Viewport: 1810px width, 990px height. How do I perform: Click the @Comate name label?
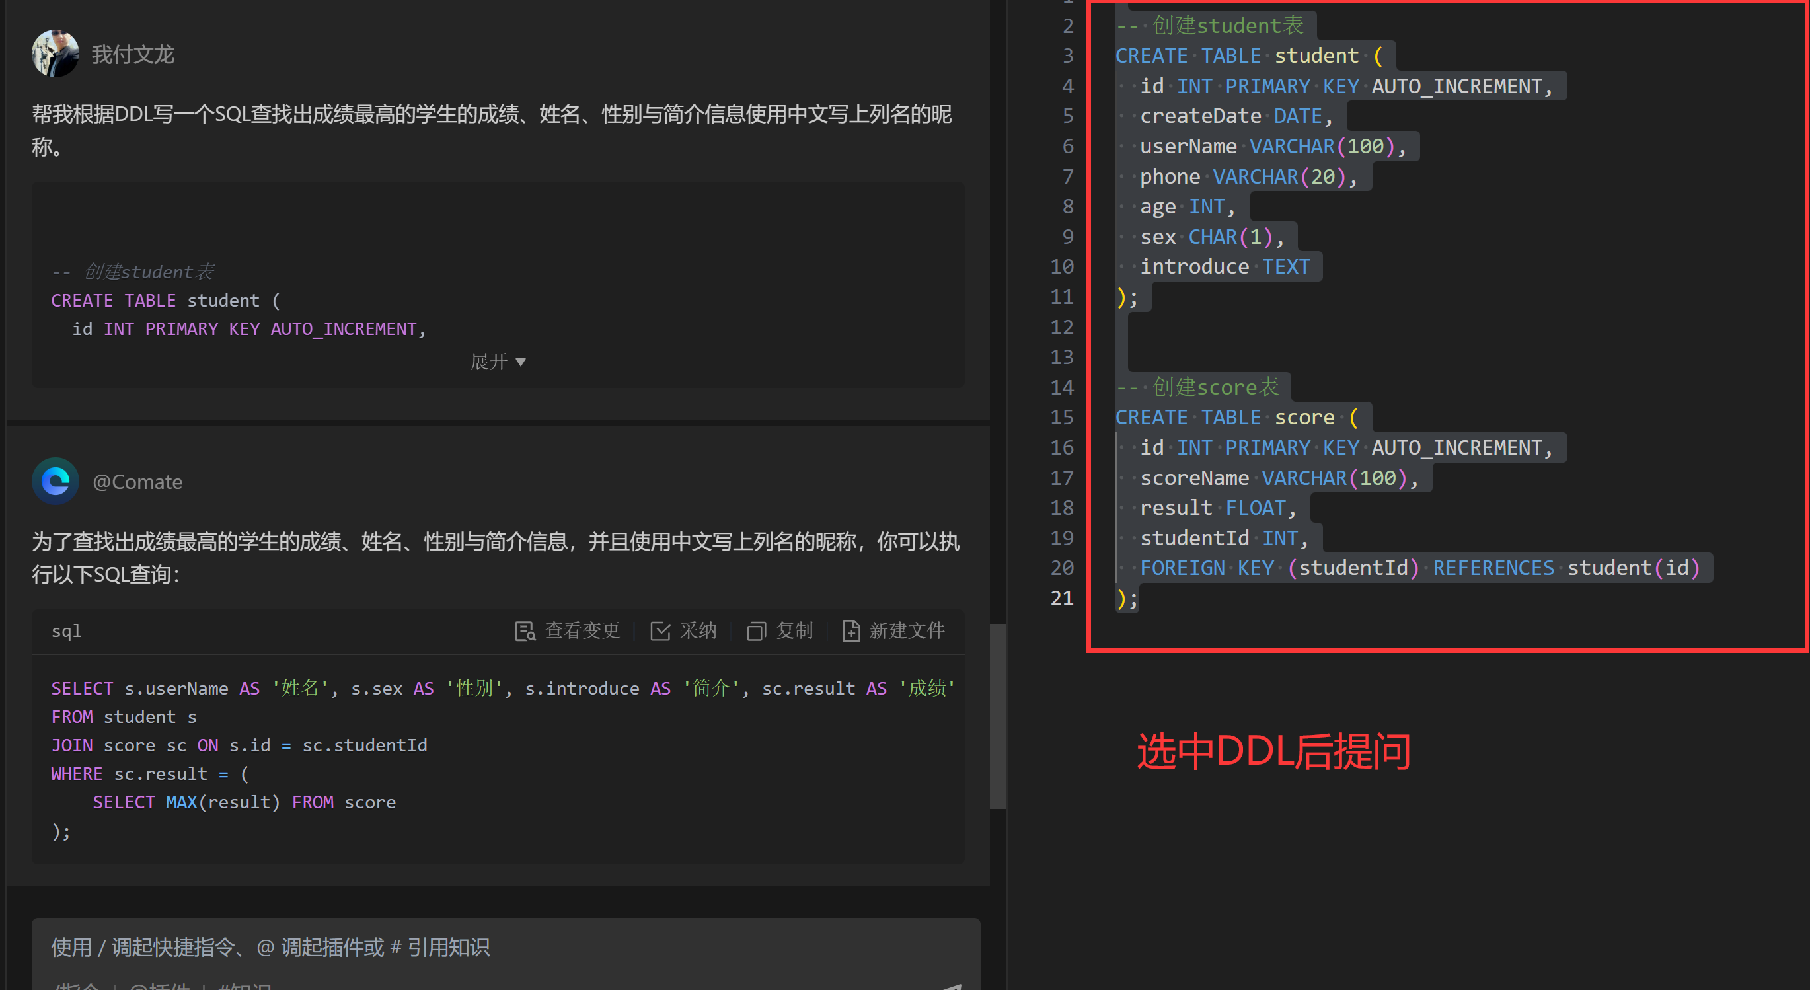tap(137, 482)
